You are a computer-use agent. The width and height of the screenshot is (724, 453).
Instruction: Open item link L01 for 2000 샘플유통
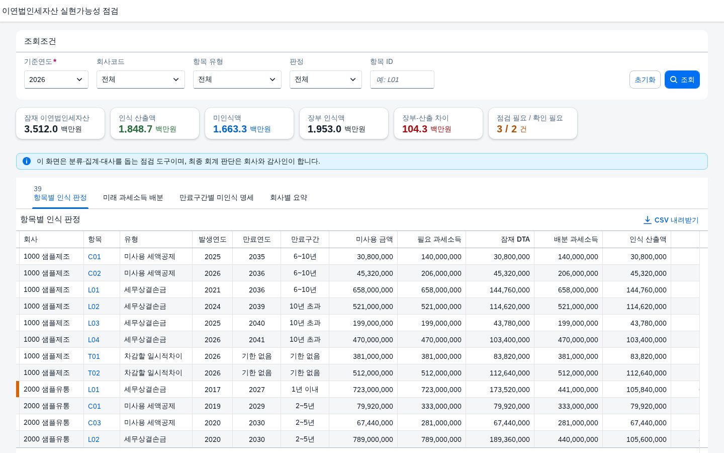pyautogui.click(x=94, y=390)
